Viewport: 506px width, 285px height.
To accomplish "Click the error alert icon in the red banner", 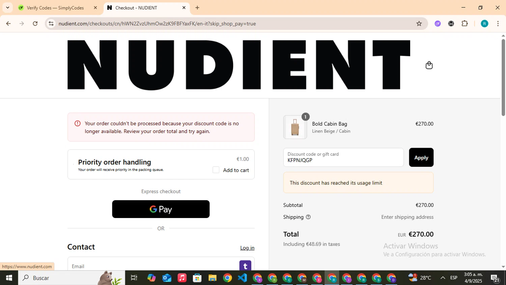I will click(x=78, y=123).
